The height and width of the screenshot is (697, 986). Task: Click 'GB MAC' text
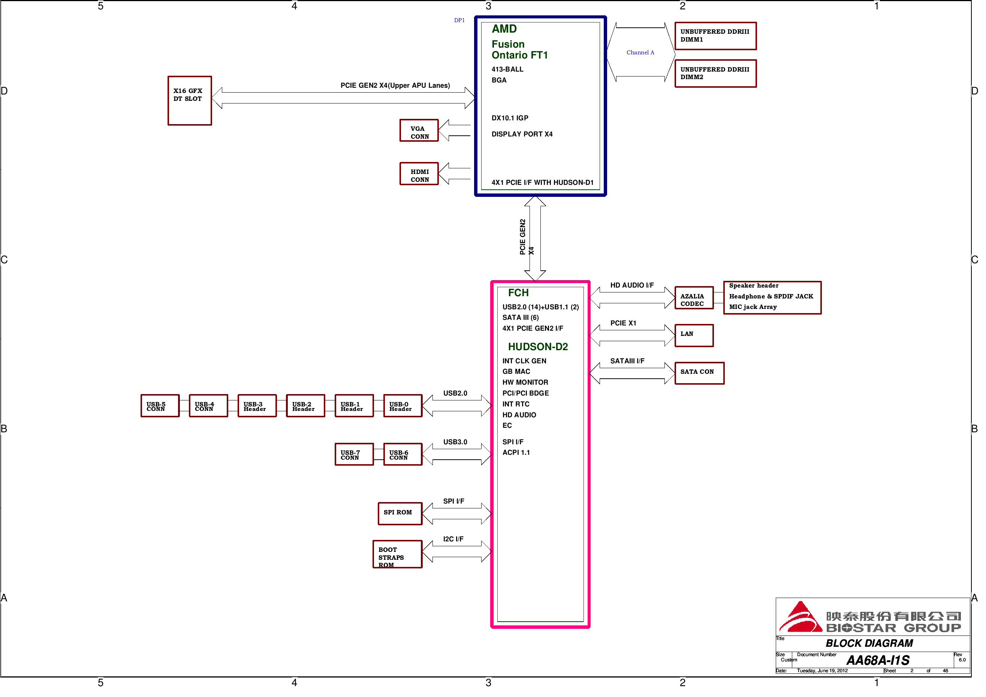click(516, 371)
